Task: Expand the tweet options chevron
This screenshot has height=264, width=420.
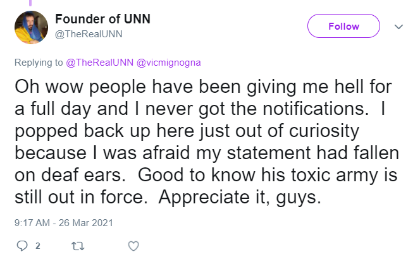Action: pyautogui.click(x=398, y=27)
